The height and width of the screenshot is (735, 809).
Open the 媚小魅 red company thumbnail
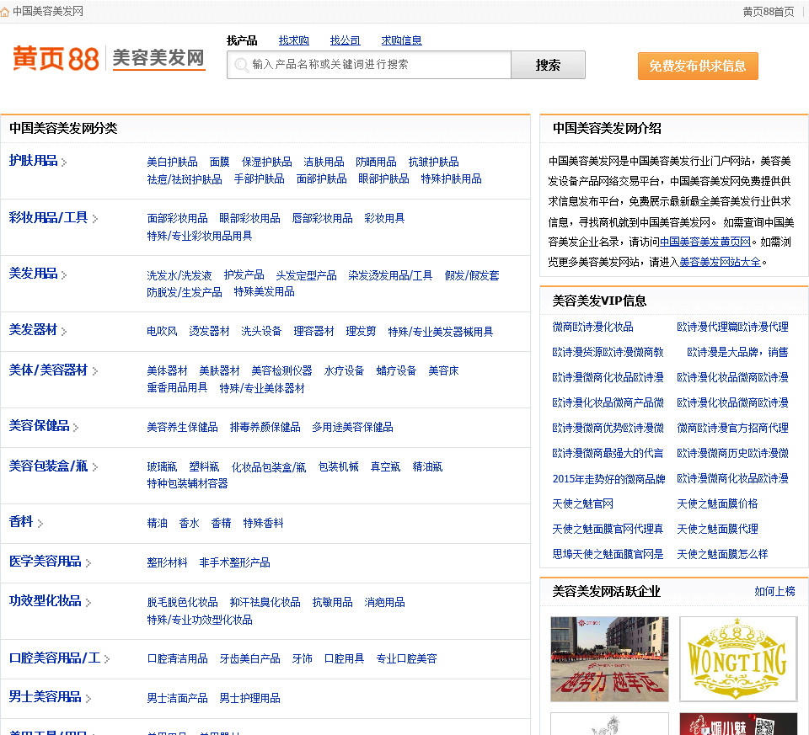tap(738, 724)
